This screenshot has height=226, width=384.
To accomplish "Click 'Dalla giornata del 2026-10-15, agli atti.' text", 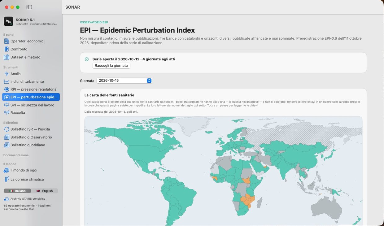I will pyautogui.click(x=111, y=112).
